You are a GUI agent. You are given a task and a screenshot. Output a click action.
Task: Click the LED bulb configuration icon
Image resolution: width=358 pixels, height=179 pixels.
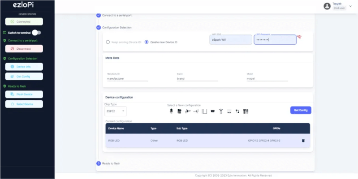(x=171, y=111)
